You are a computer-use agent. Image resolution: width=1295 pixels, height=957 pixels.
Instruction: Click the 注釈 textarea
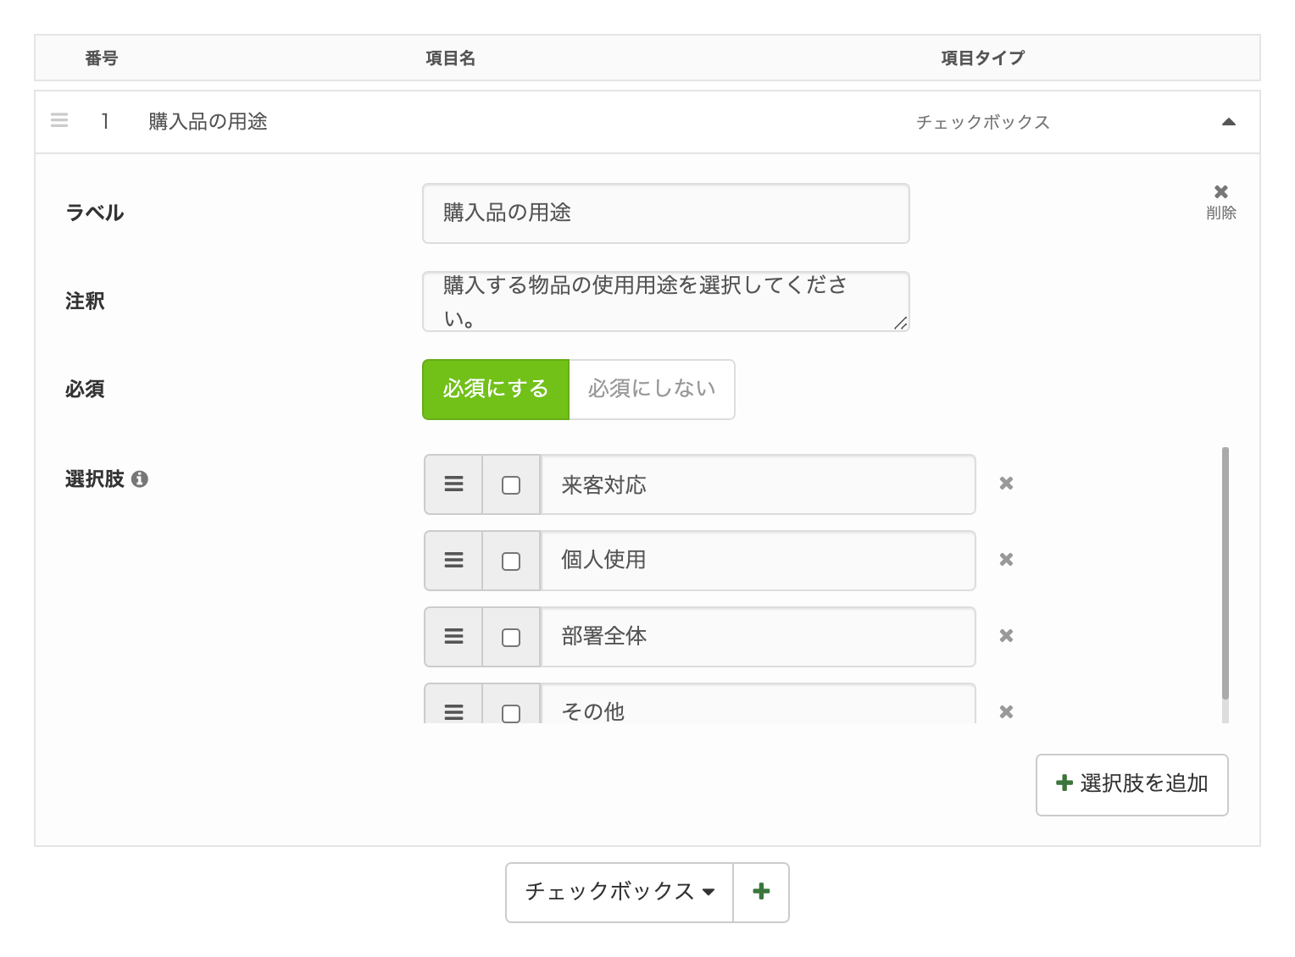[666, 301]
